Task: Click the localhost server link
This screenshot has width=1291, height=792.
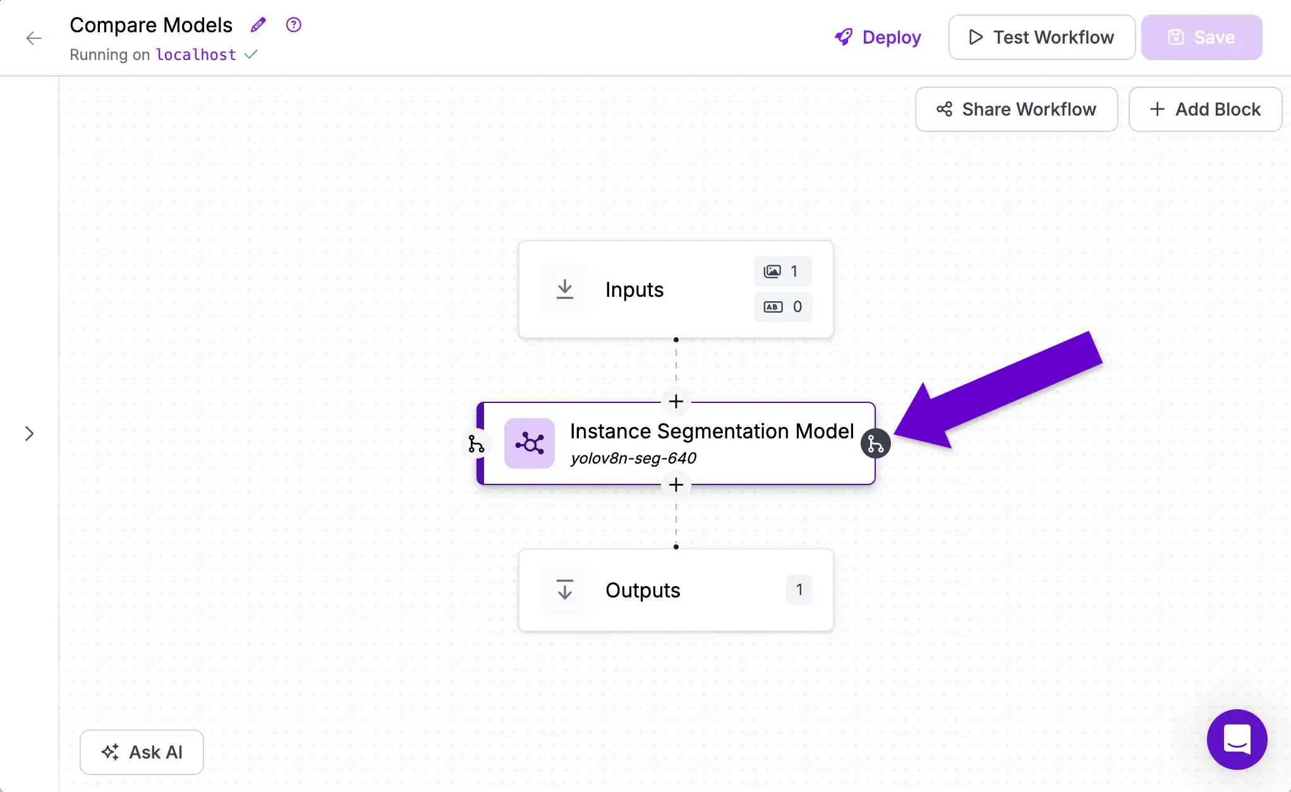Action: pos(196,55)
